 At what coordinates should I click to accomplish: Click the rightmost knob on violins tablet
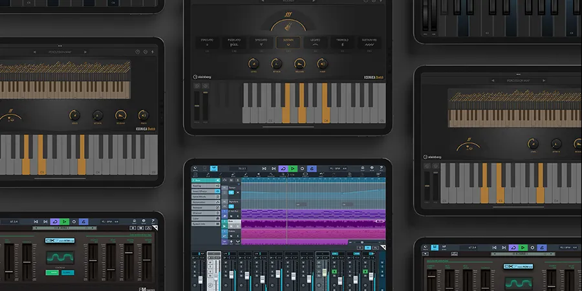coord(322,63)
